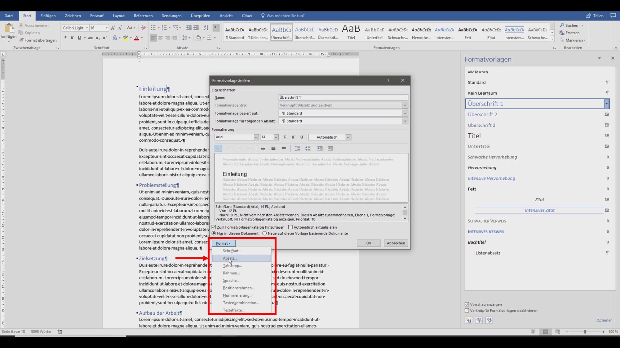Image resolution: width=620 pixels, height=348 pixels.
Task: Select 'Neue auf dieser Vorlage basierende Dokumente'
Action: [264, 234]
